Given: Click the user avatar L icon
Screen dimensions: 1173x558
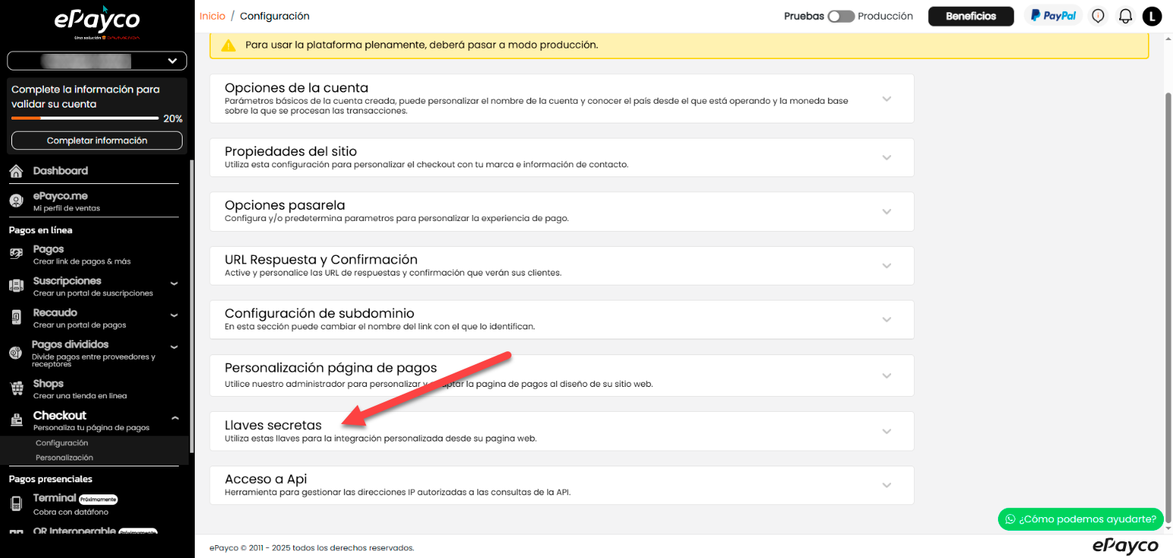Looking at the screenshot, I should (x=1152, y=16).
